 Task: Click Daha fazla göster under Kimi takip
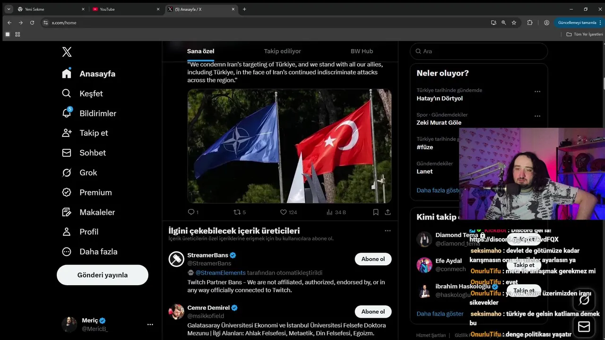[440, 314]
